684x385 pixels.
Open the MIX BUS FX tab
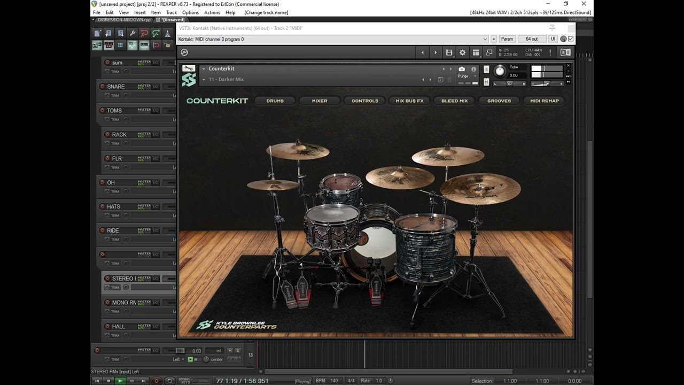coord(409,101)
